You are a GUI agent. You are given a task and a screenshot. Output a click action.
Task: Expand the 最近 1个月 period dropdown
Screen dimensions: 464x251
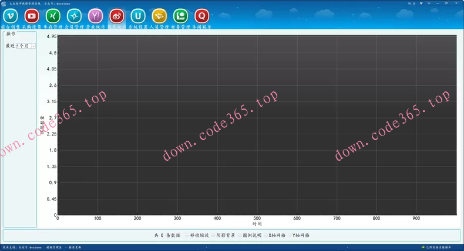33,46
